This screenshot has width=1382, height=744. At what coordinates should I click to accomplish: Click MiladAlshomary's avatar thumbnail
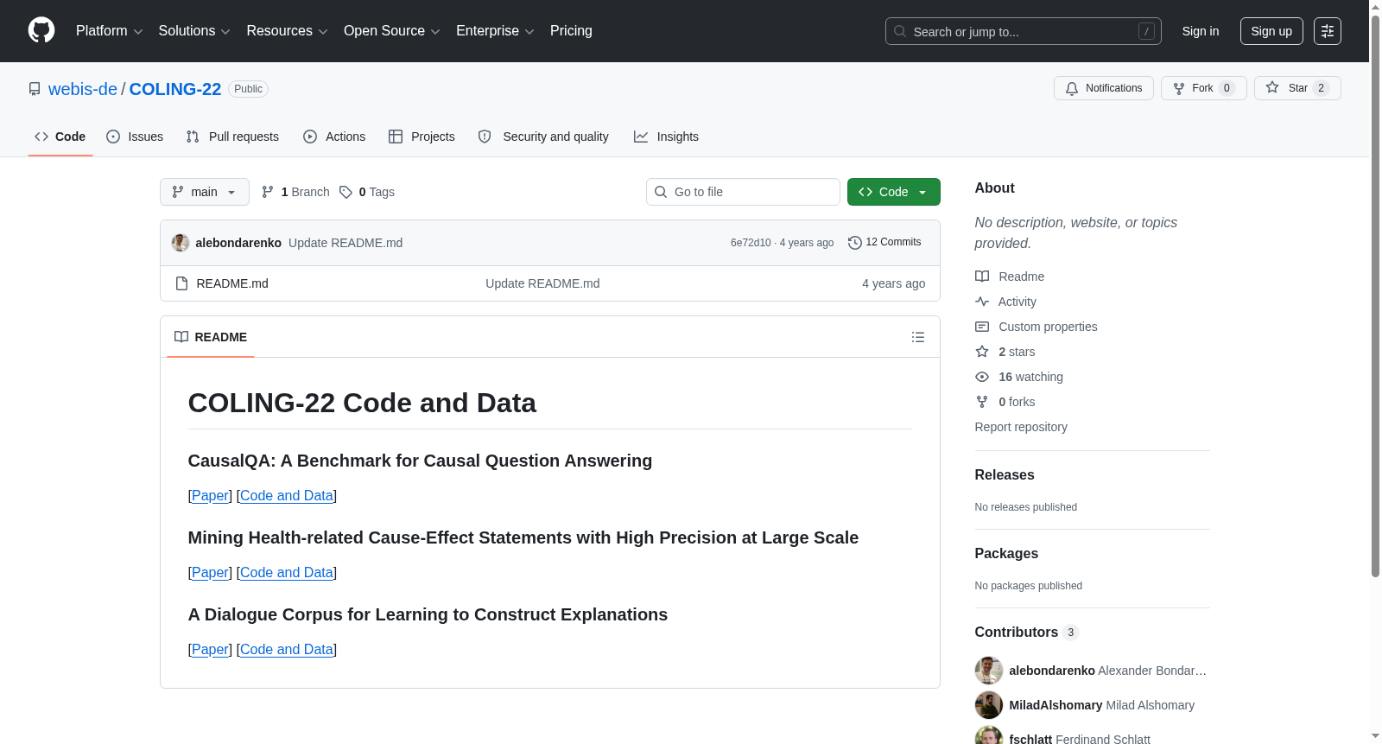pyautogui.click(x=989, y=705)
